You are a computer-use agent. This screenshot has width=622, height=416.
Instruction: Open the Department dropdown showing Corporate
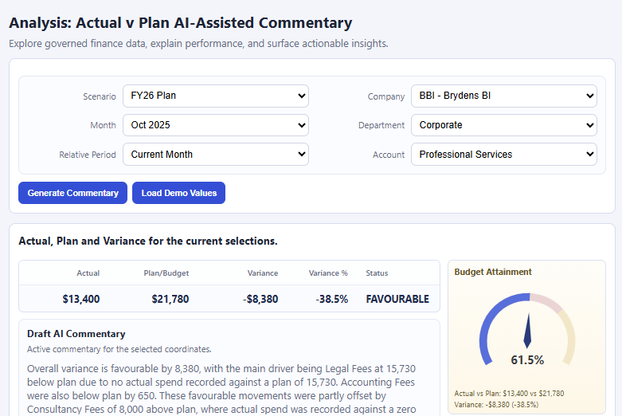tap(504, 125)
